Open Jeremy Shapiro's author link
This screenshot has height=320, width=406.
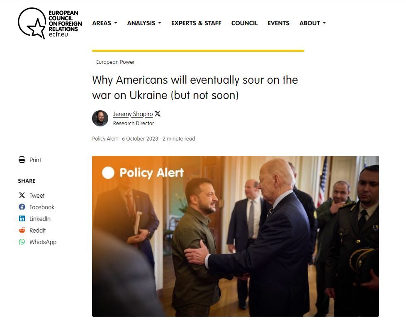[x=133, y=114]
